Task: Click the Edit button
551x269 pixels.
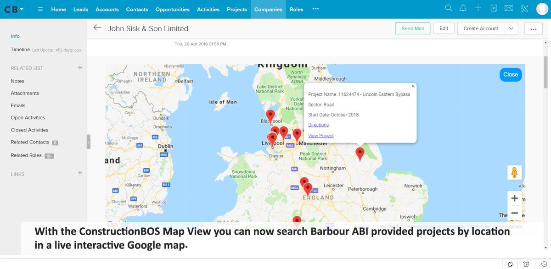Action: tap(444, 28)
